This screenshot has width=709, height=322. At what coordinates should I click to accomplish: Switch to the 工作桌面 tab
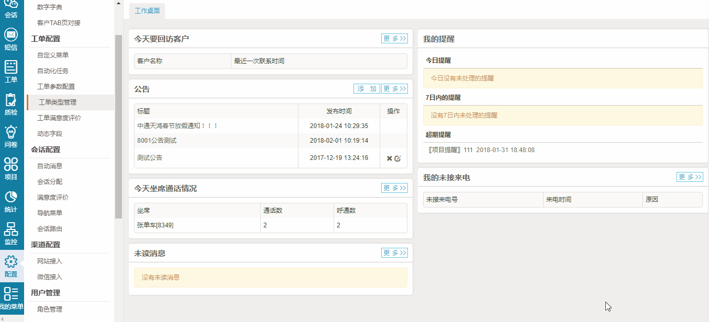(147, 10)
